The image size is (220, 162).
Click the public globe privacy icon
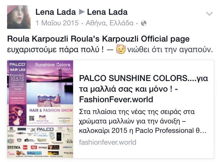144,23
